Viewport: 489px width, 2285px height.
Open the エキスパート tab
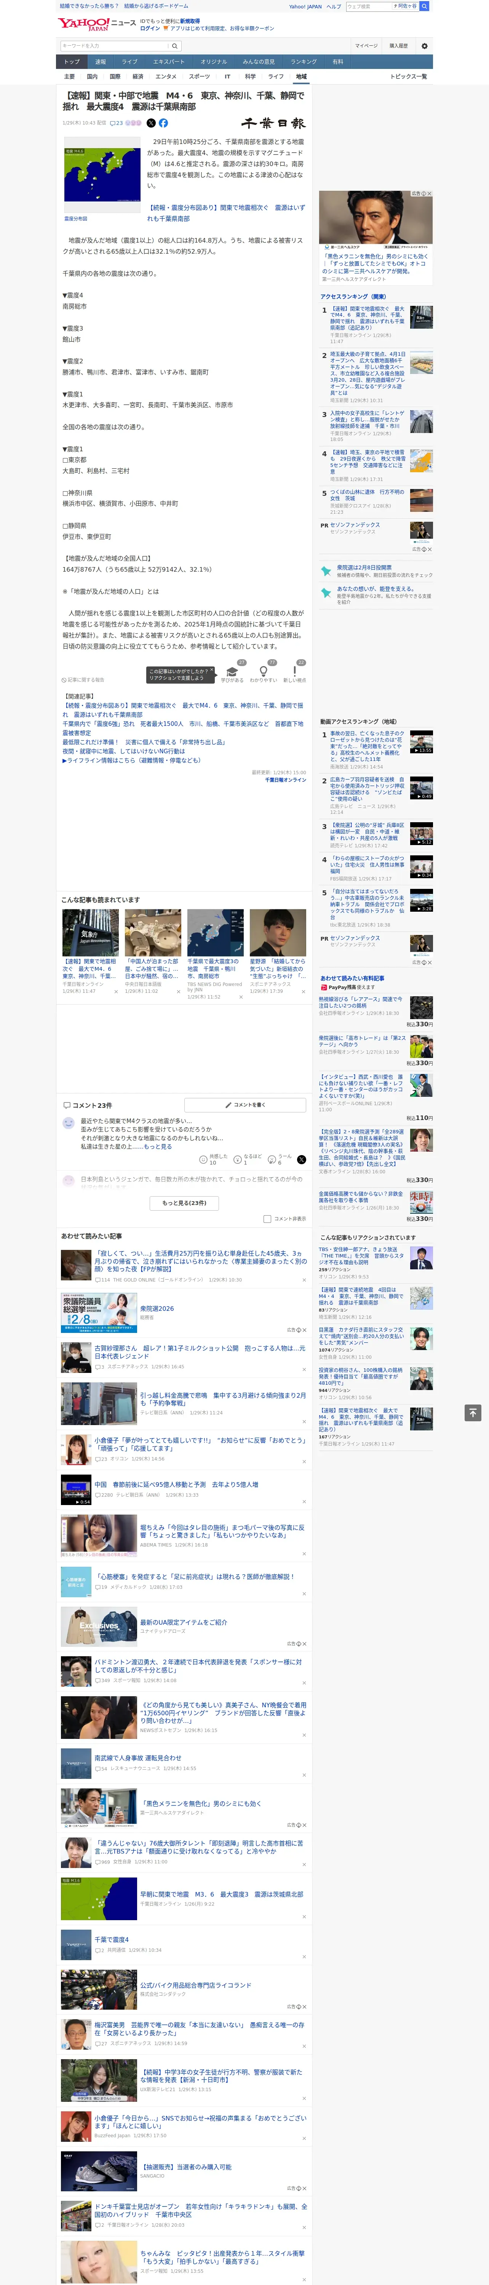pos(169,62)
